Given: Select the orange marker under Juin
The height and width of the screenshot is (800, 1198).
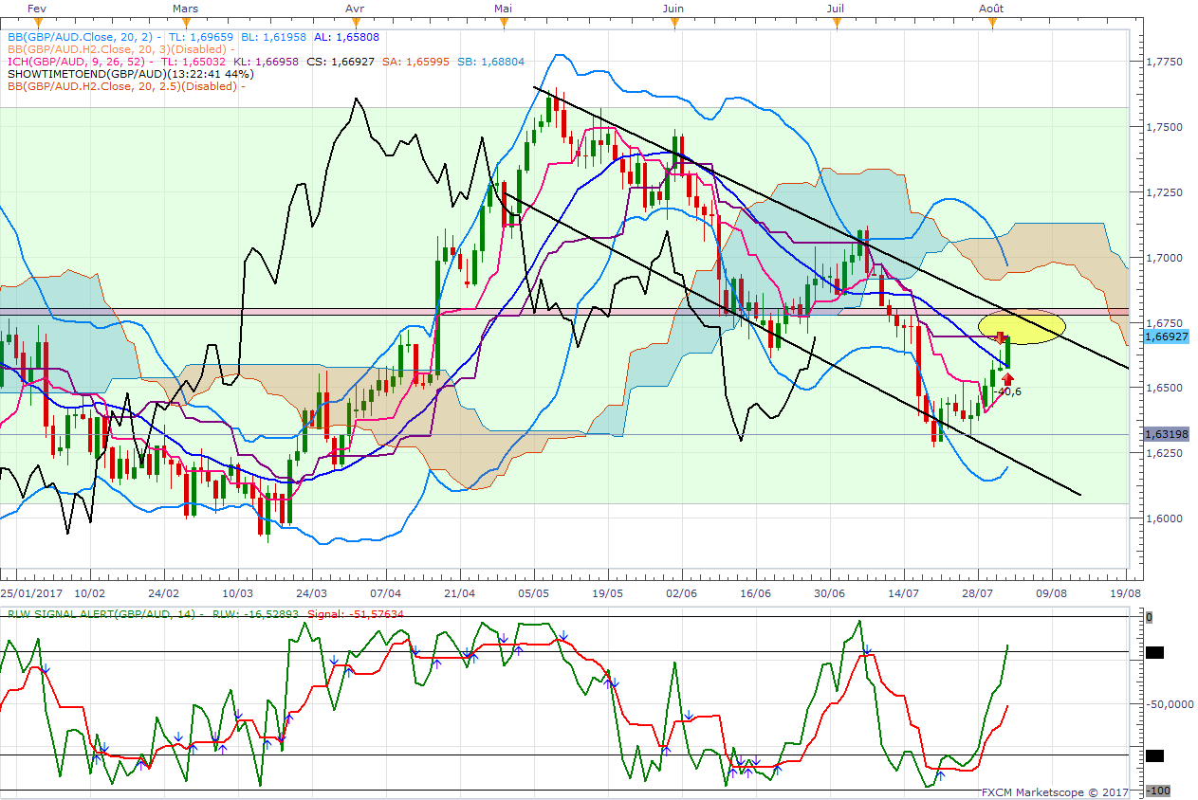Looking at the screenshot, I should coord(674,22).
